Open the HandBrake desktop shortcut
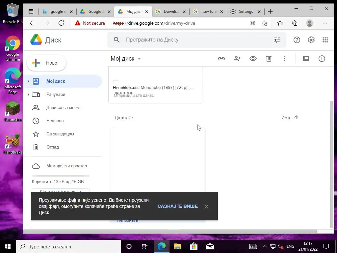This screenshot has height=253, width=337. coord(13,144)
